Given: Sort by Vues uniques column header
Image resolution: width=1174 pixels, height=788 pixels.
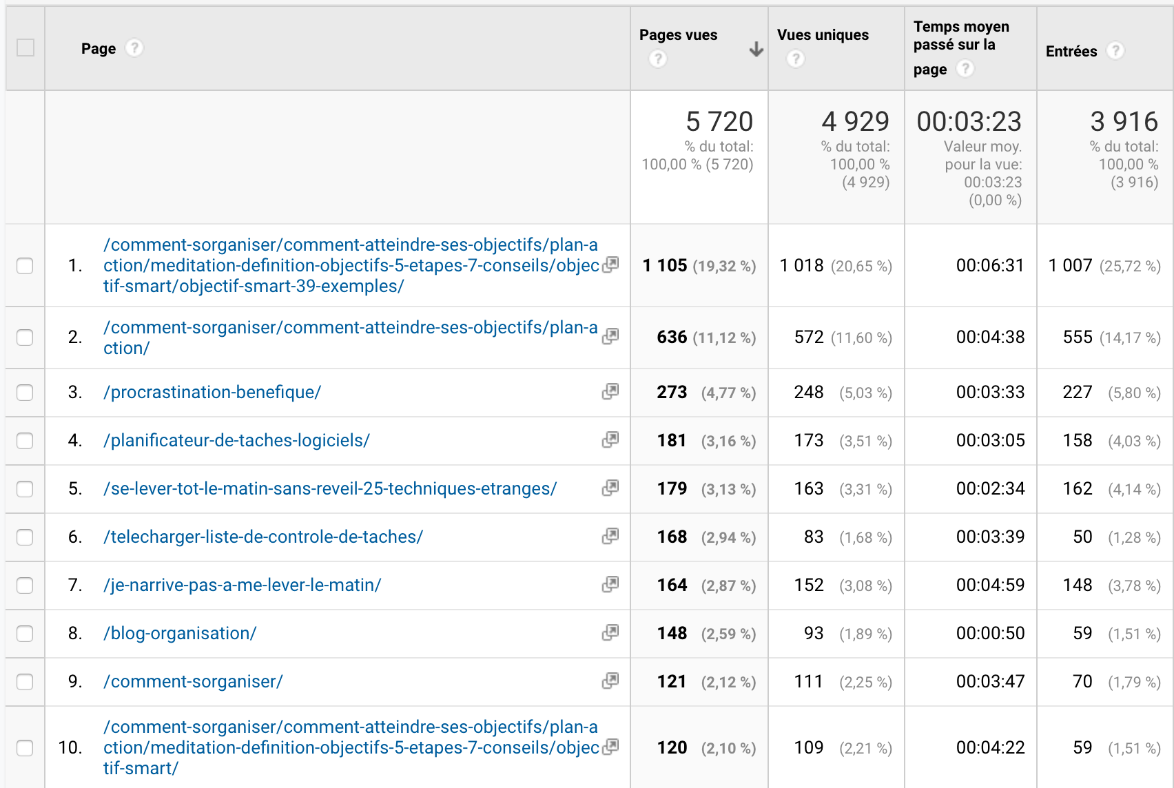Looking at the screenshot, I should (823, 35).
